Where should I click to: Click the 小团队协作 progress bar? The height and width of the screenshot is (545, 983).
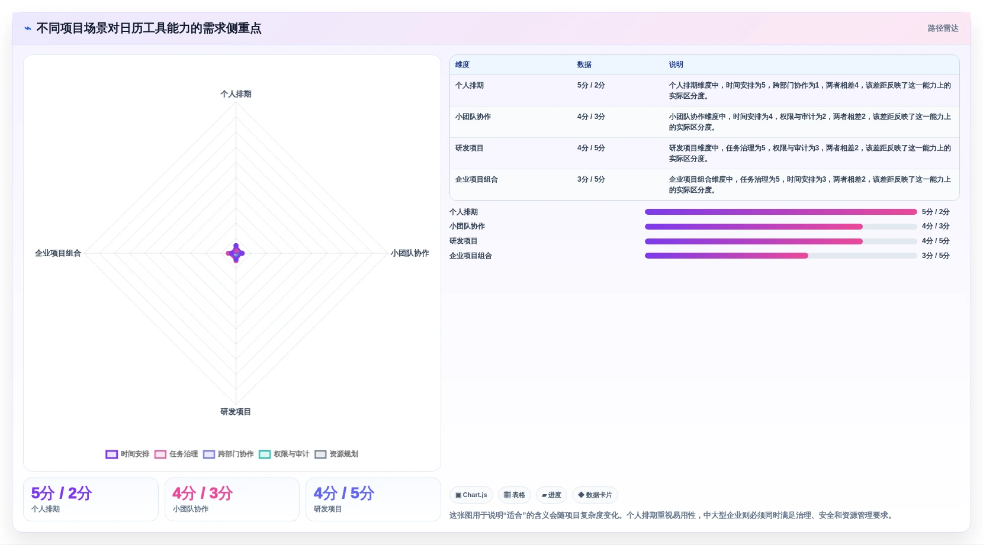click(780, 227)
